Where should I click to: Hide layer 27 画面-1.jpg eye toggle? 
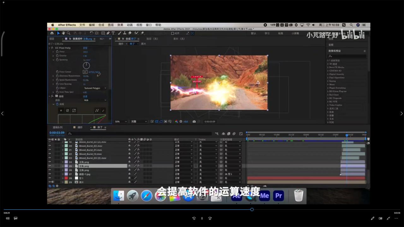tap(50, 174)
